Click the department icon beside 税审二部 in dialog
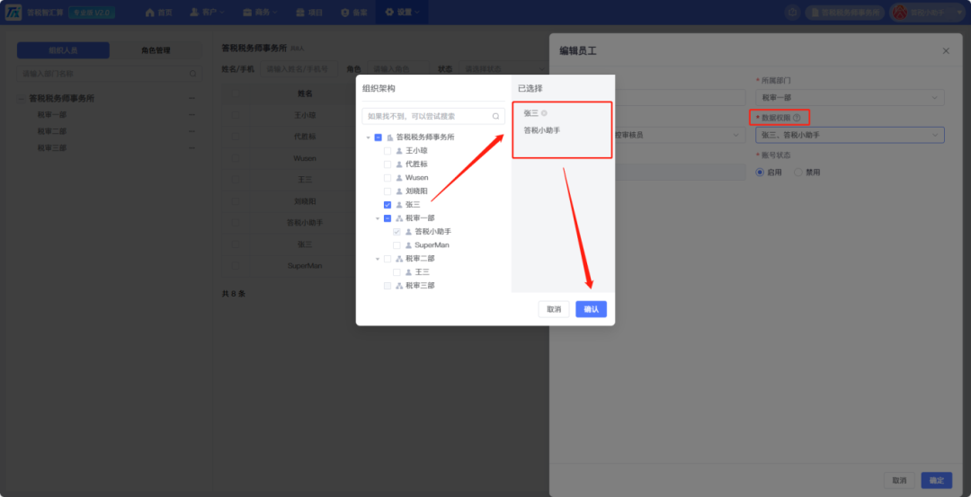Screen dimensions: 971x497 click(x=399, y=259)
